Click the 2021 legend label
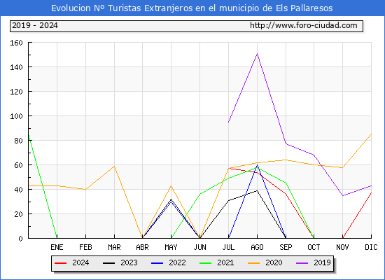Image resolution: width=385 pixels, height=280 pixels. click(225, 262)
